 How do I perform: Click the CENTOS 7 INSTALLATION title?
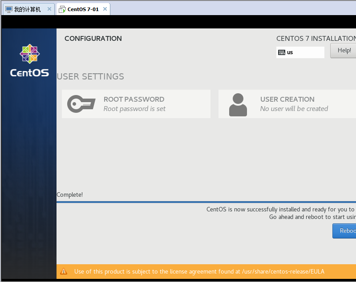tap(316, 39)
